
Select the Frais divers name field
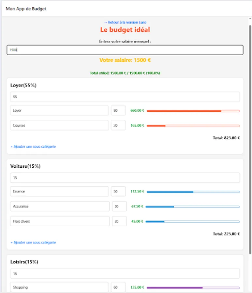(60, 221)
